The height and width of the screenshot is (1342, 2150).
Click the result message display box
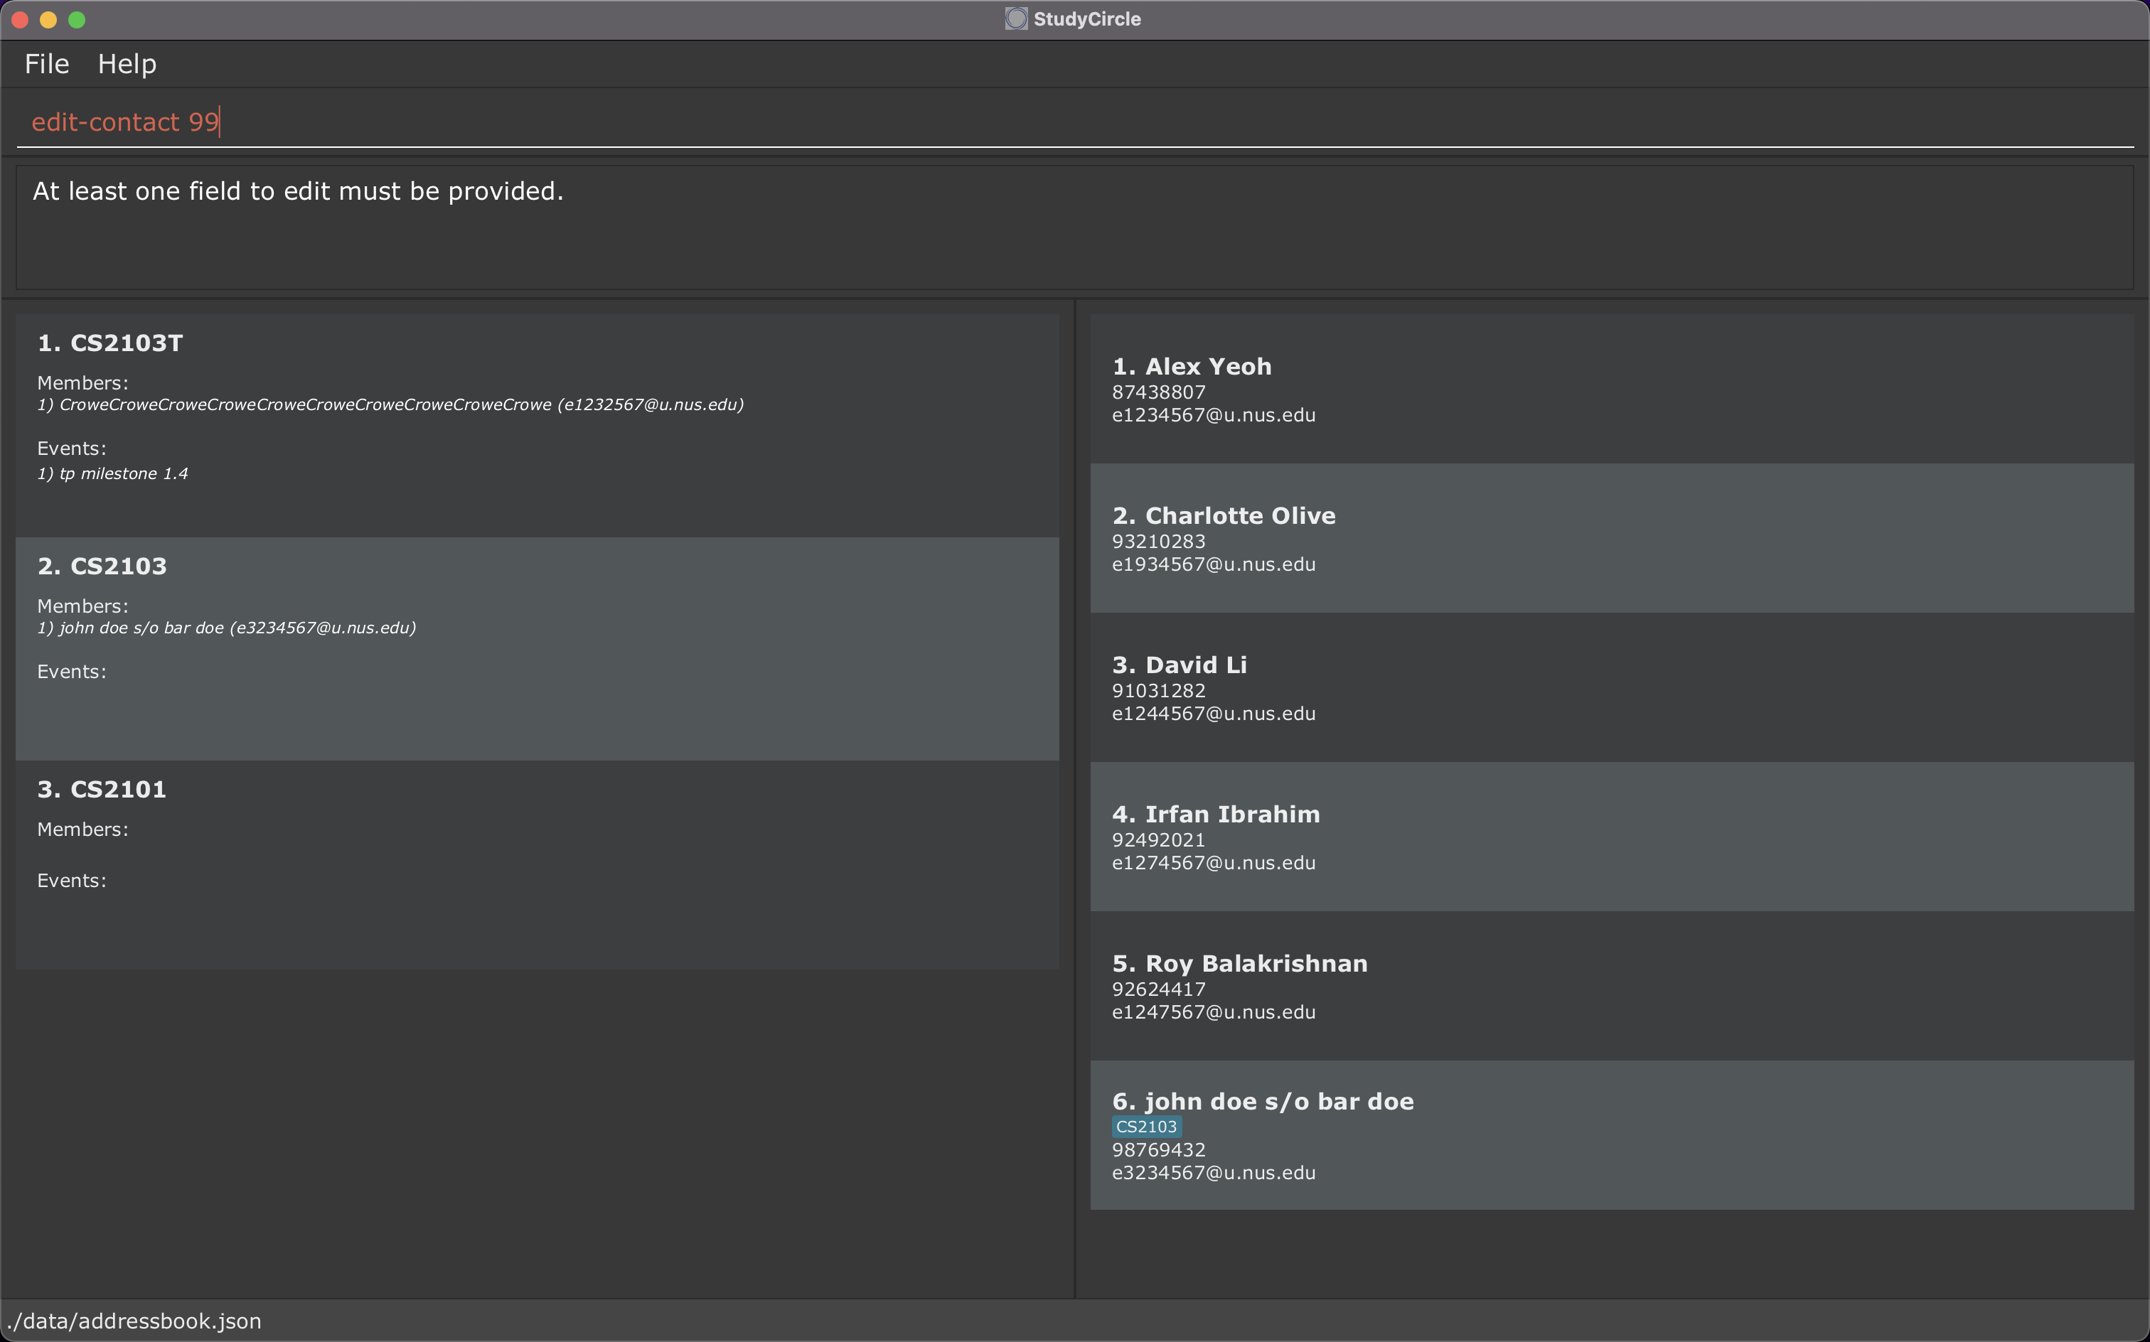click(1074, 227)
